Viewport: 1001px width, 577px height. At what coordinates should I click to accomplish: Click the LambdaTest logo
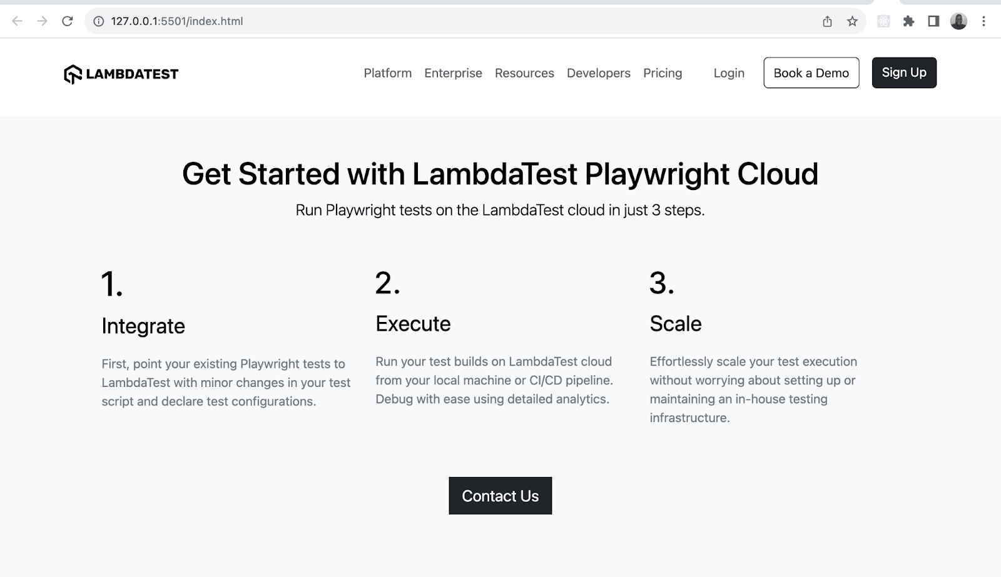point(121,74)
